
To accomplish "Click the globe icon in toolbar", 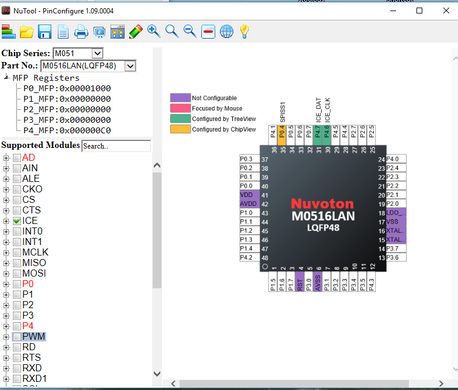I will [x=226, y=32].
